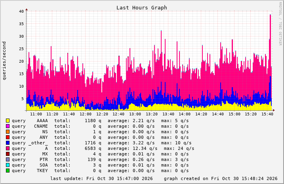Click the PTR 'average: 0.26 q/s' value

(131, 160)
